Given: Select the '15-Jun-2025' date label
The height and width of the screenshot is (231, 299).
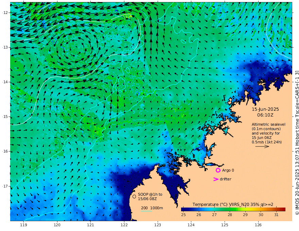Looking at the screenshot, I should tap(265, 109).
